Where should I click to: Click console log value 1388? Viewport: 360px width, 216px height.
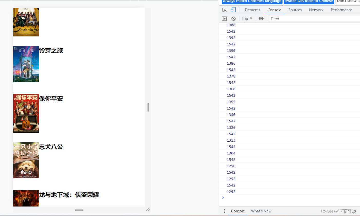[x=231, y=25]
